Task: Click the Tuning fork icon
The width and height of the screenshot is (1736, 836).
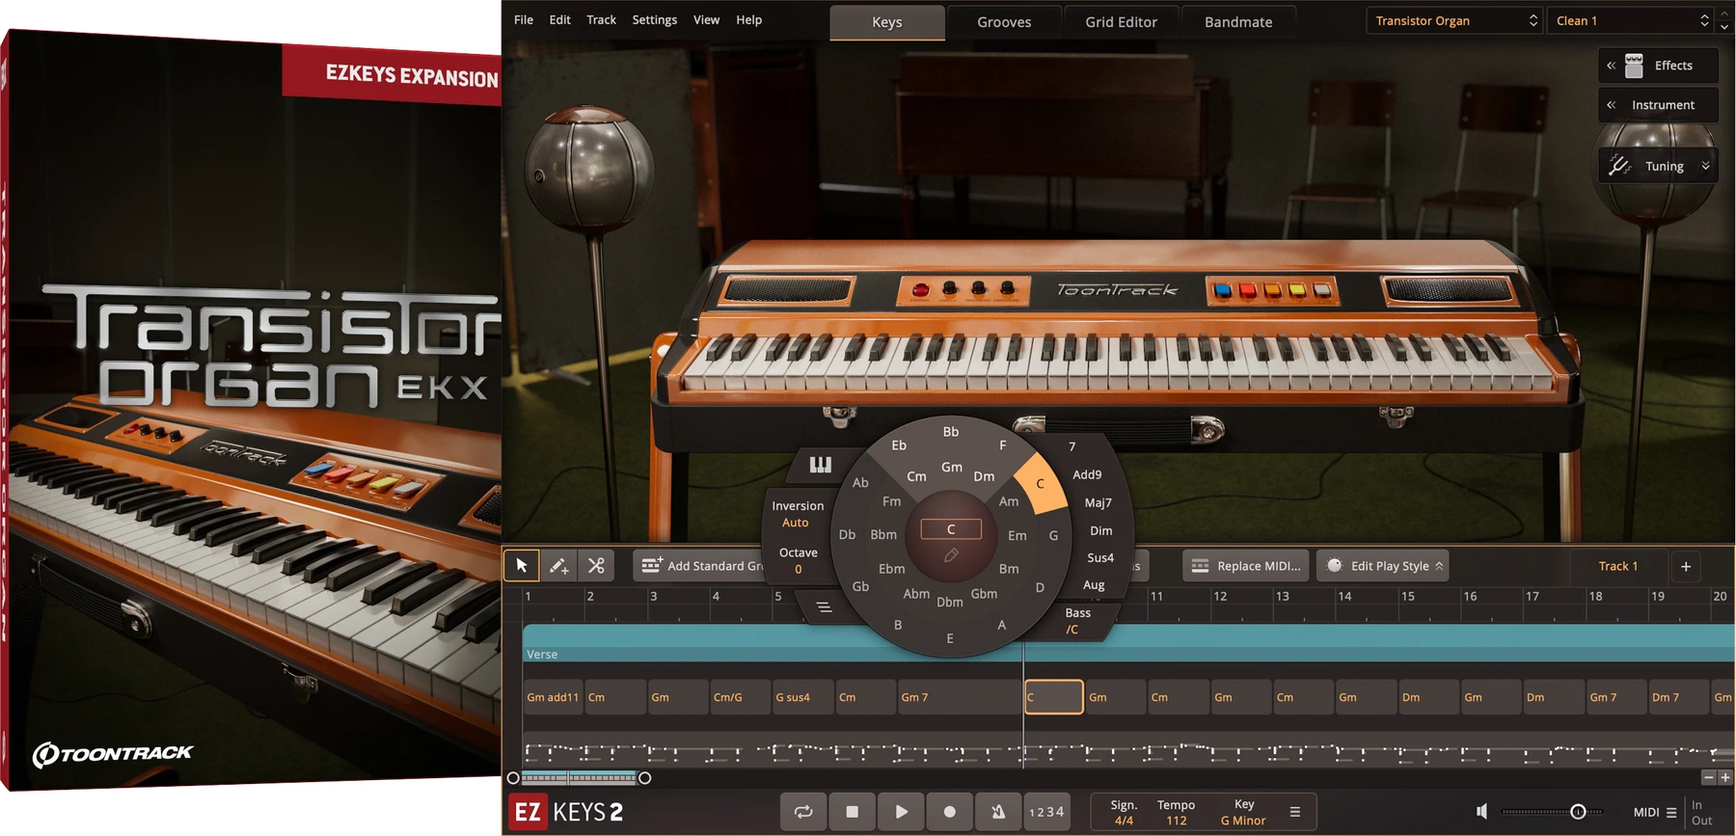Action: pyautogui.click(x=1619, y=166)
